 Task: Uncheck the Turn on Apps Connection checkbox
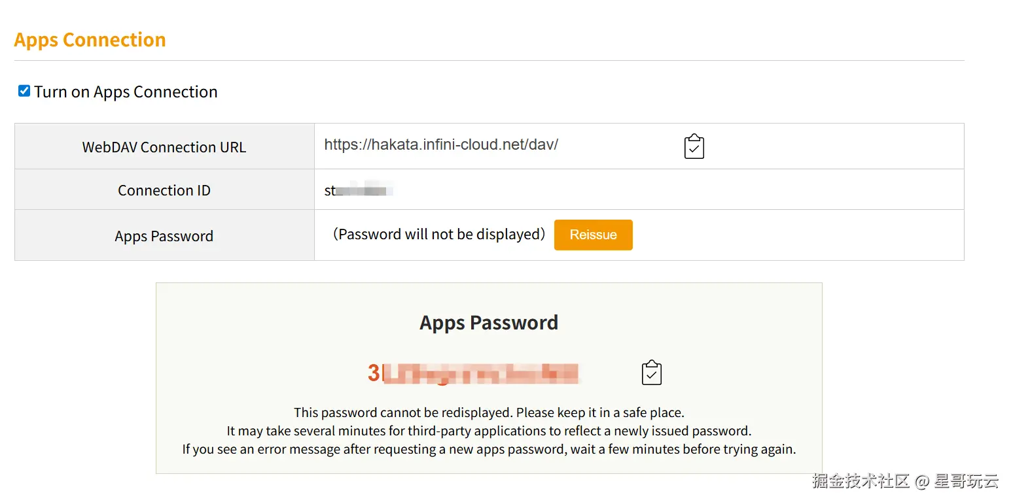coord(24,91)
